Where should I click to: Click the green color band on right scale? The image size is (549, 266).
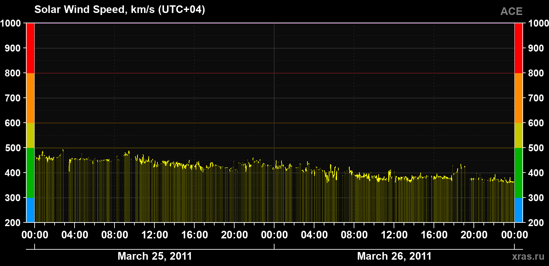pyautogui.click(x=519, y=173)
